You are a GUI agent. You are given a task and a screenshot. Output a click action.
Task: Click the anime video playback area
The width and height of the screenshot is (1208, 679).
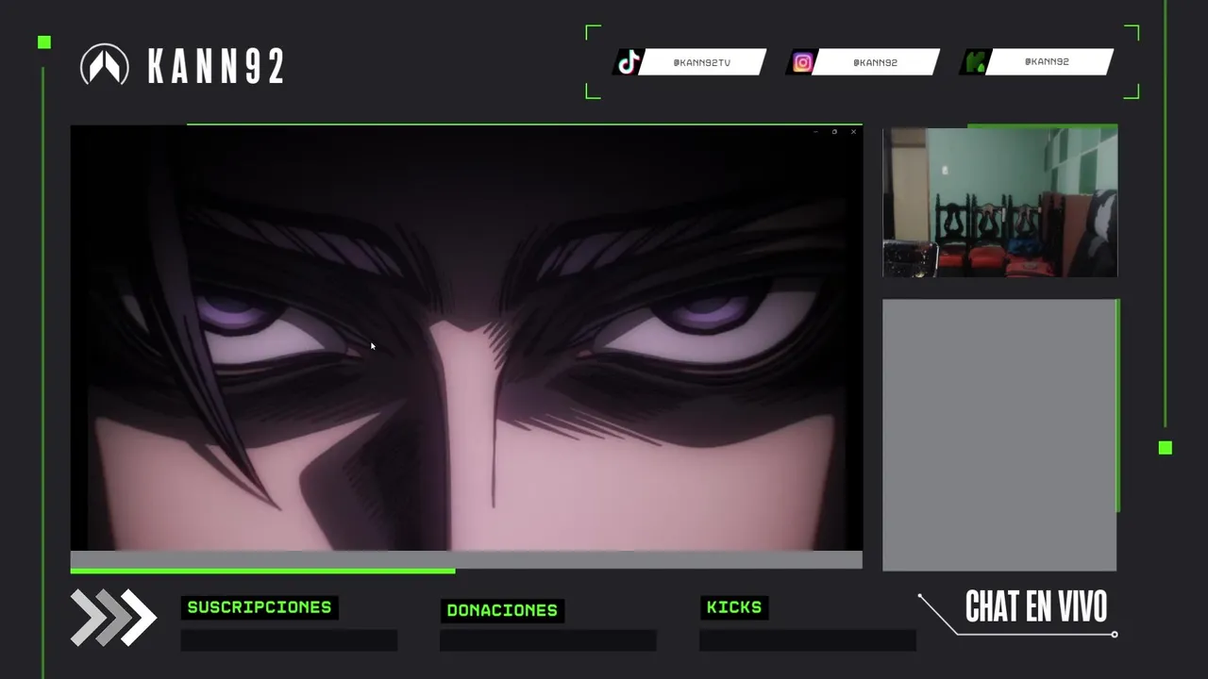[x=466, y=338]
